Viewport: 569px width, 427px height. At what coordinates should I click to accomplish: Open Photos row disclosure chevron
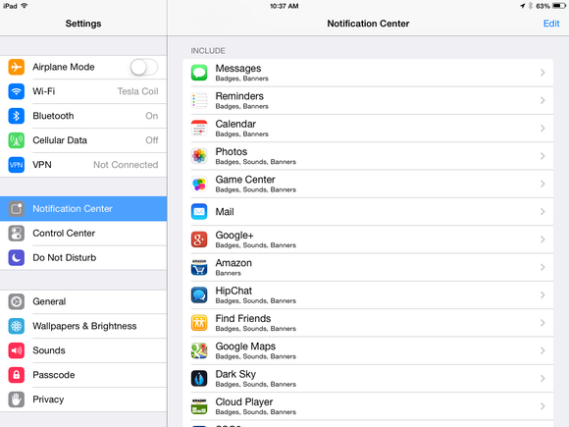(x=543, y=156)
